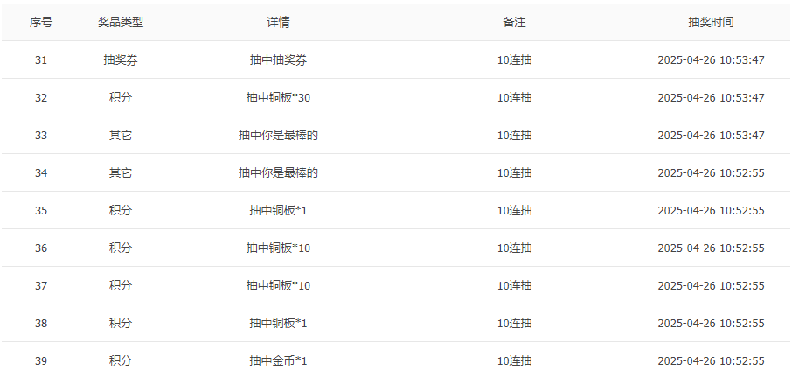
Task: Click the 序号 column header
Action: pyautogui.click(x=41, y=23)
